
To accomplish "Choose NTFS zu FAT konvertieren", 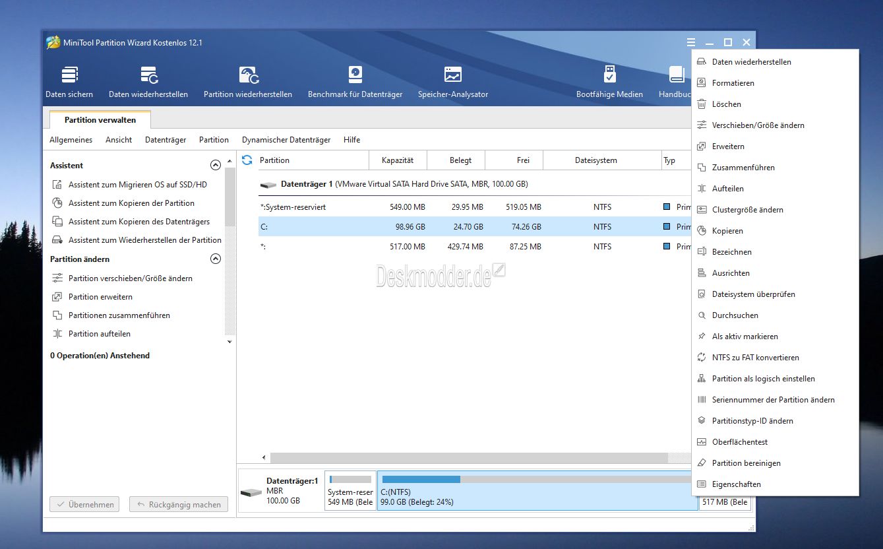I will (775, 358).
